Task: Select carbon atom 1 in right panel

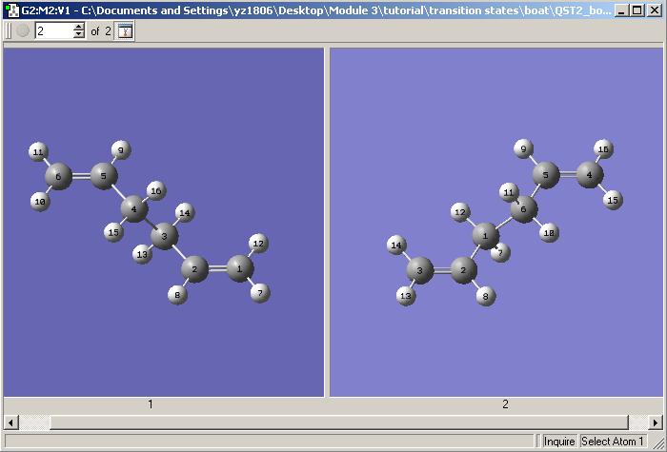Action: (x=486, y=236)
